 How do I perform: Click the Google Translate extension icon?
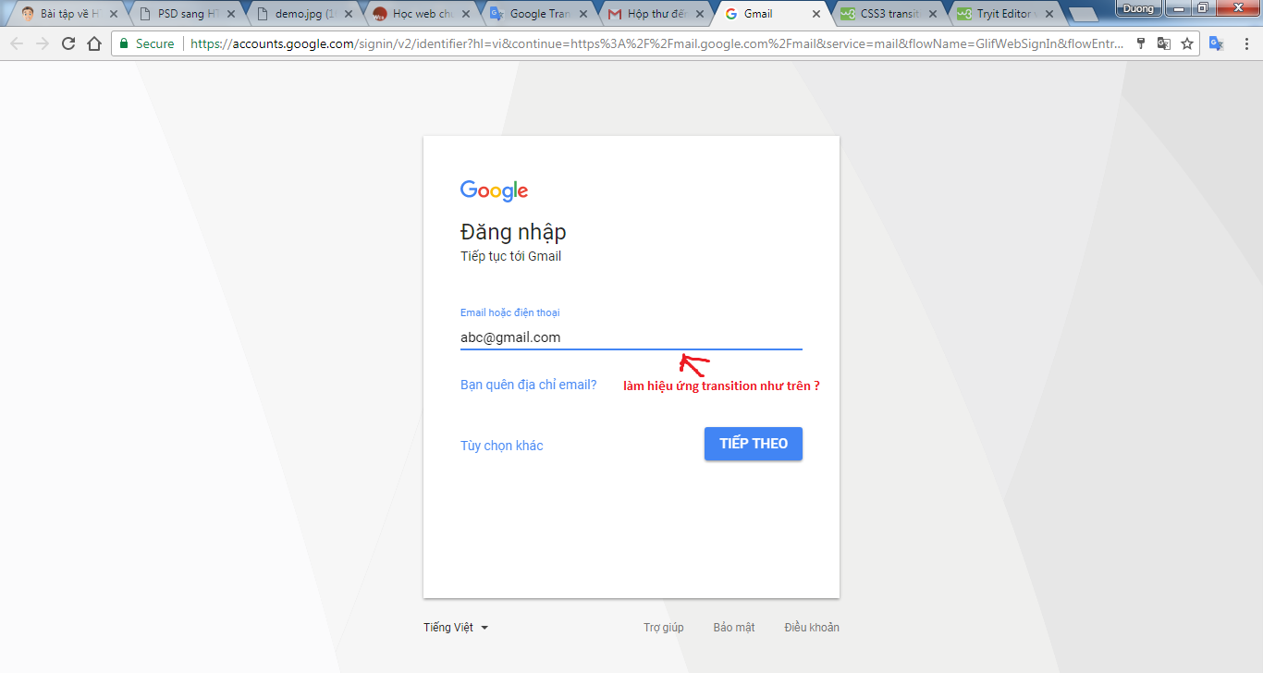pos(1217,43)
